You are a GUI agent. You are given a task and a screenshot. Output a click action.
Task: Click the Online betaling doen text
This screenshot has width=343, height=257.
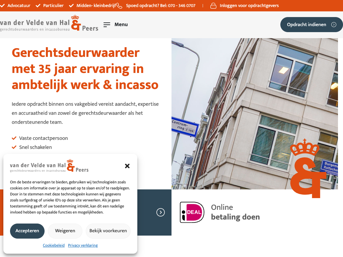[x=235, y=212]
